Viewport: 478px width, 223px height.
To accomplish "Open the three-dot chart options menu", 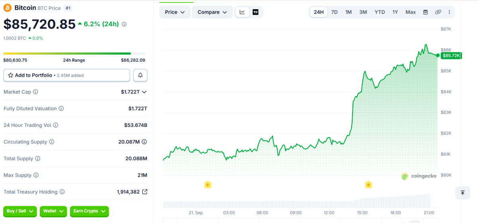I will pyautogui.click(x=450, y=12).
